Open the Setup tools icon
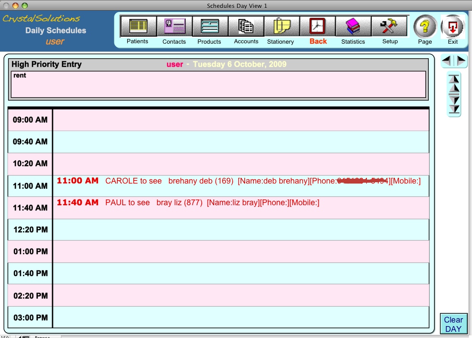Viewport: 472px width, 338px height. 389,26
